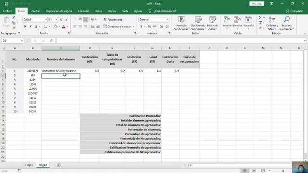This screenshot has width=308, height=173.
Task: Apply the red font color A
Action: (64, 26)
